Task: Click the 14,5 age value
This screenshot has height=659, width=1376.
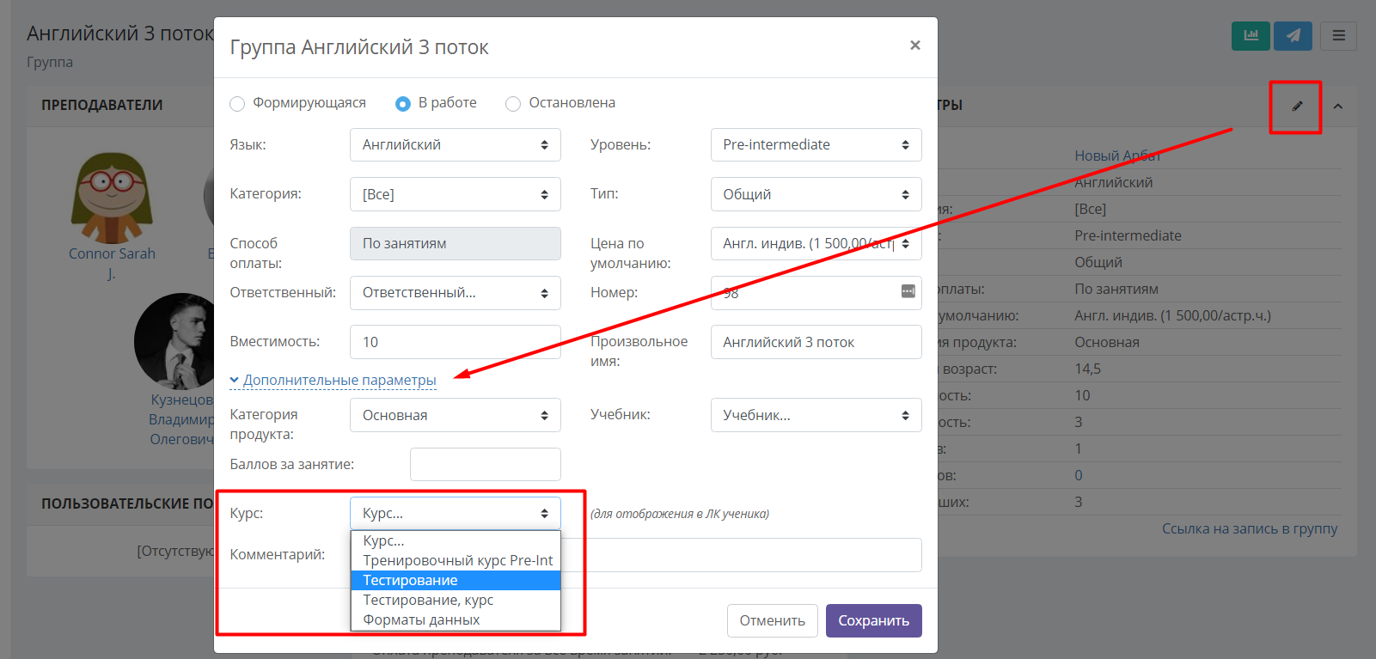Action: 1087,369
